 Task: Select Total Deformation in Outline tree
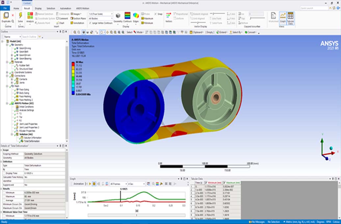click(x=32, y=141)
